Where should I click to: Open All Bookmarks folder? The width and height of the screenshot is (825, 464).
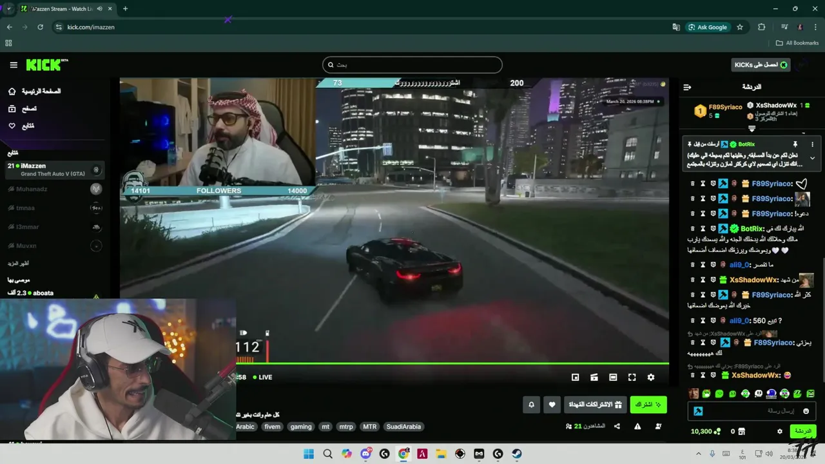click(797, 43)
